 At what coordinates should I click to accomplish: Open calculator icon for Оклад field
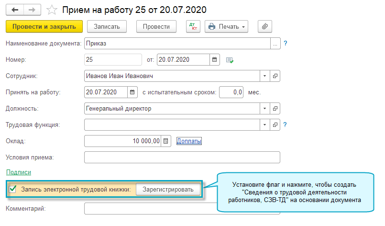click(165, 141)
